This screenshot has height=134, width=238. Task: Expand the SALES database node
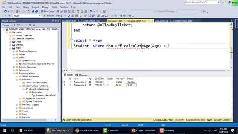tap(10, 42)
